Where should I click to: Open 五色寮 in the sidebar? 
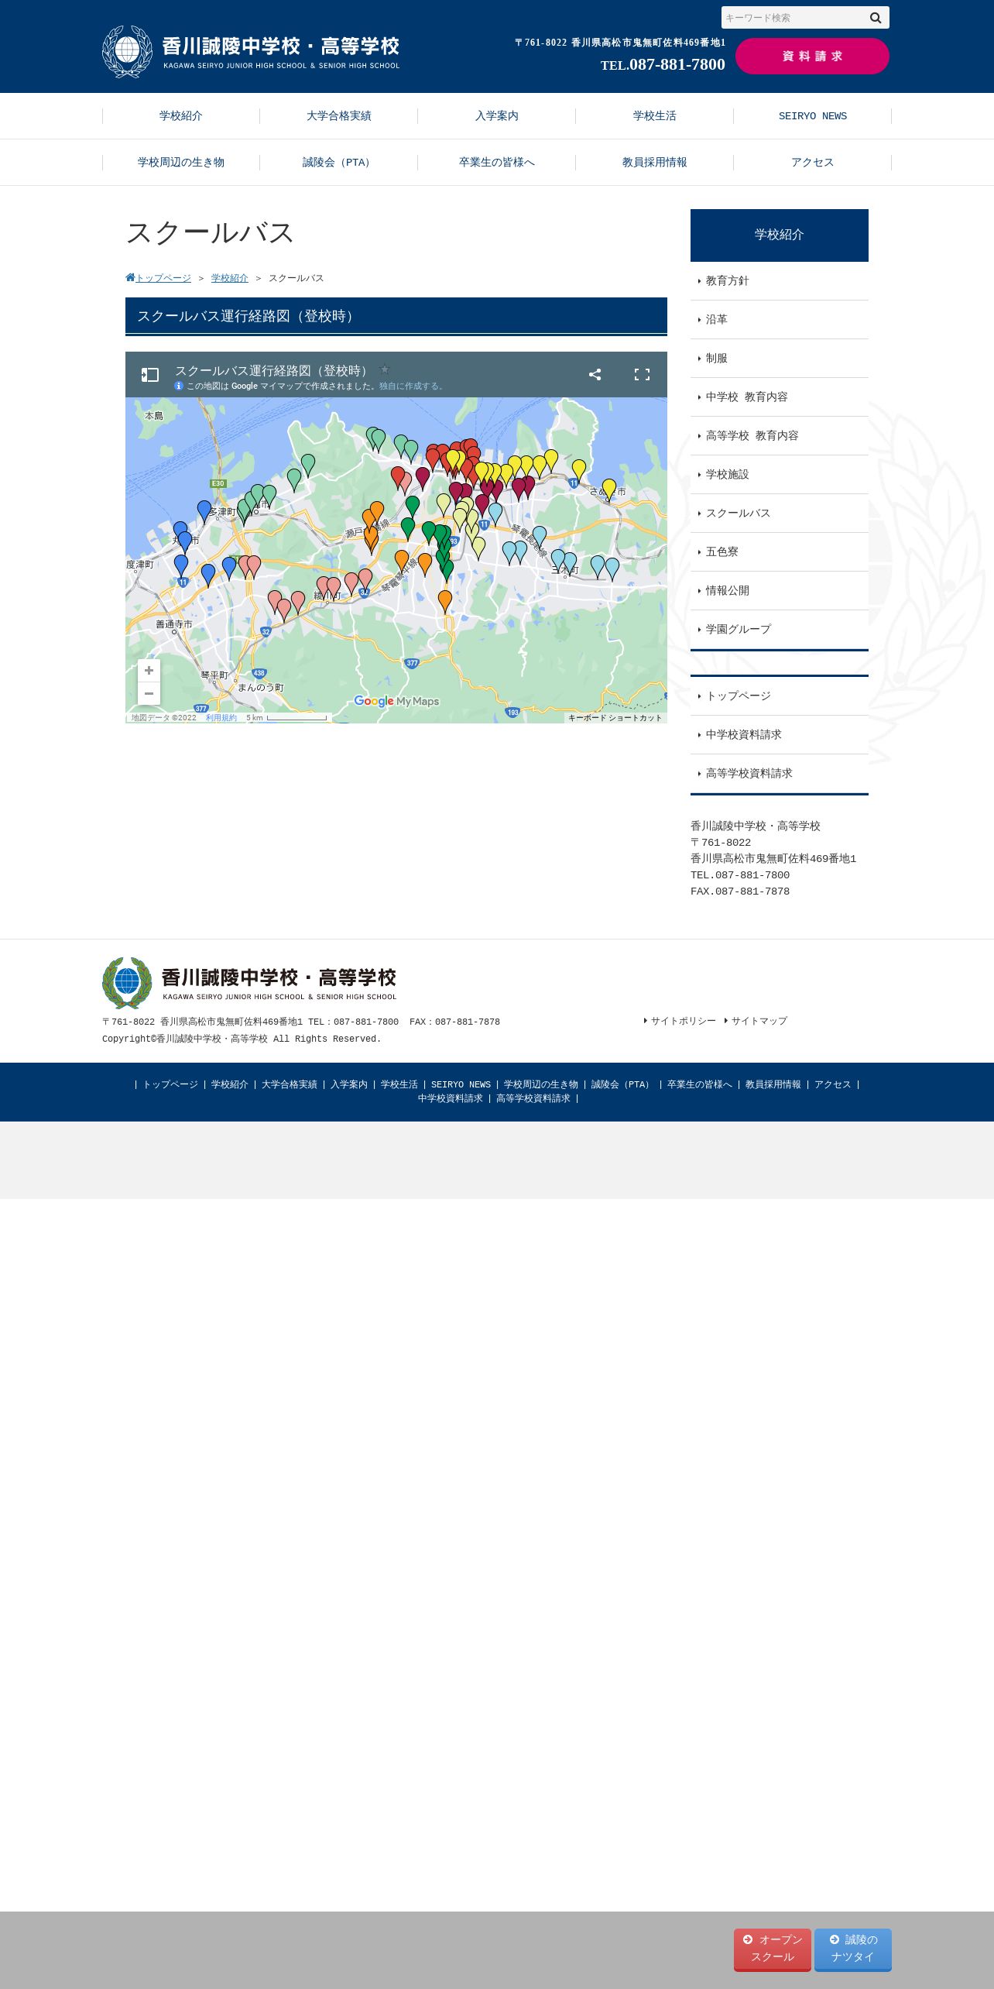pos(780,552)
